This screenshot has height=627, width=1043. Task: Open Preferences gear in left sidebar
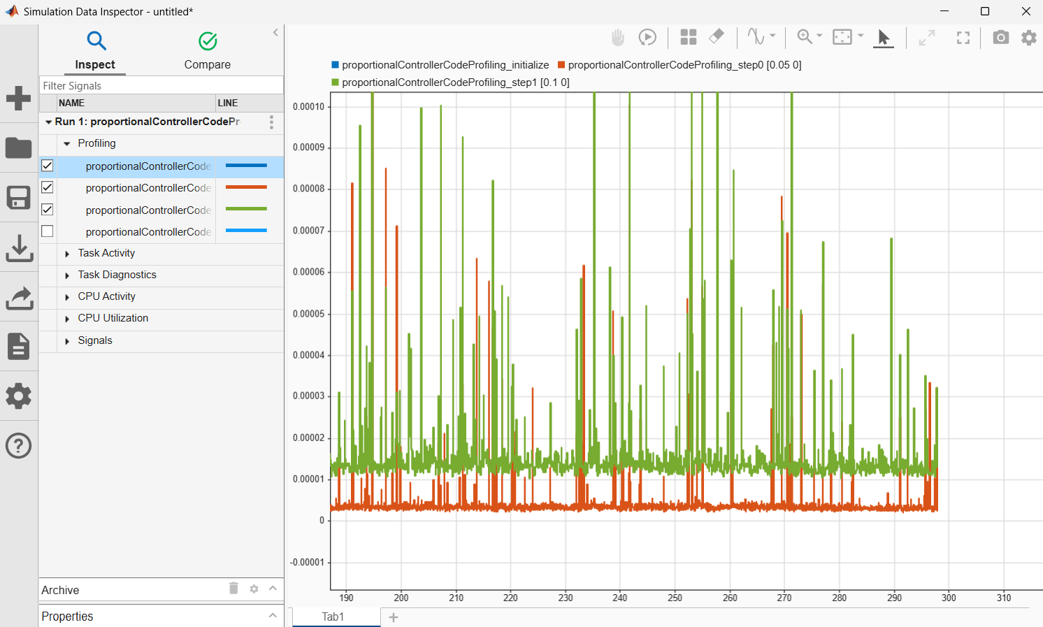pos(19,396)
